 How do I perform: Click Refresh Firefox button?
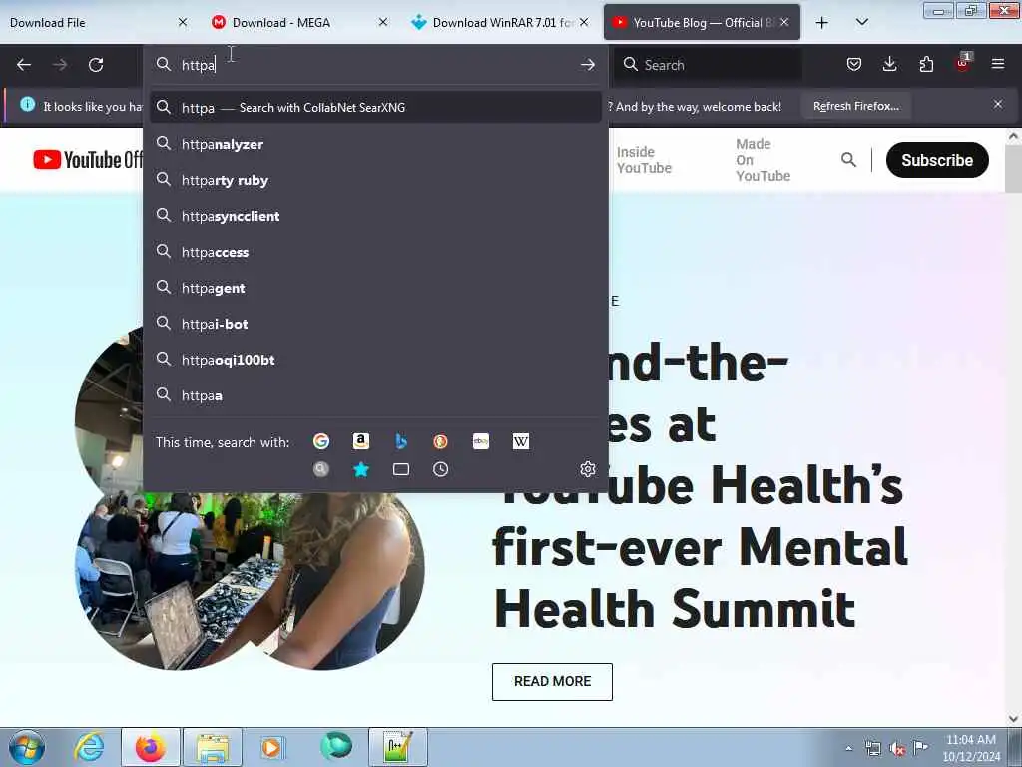click(x=855, y=106)
